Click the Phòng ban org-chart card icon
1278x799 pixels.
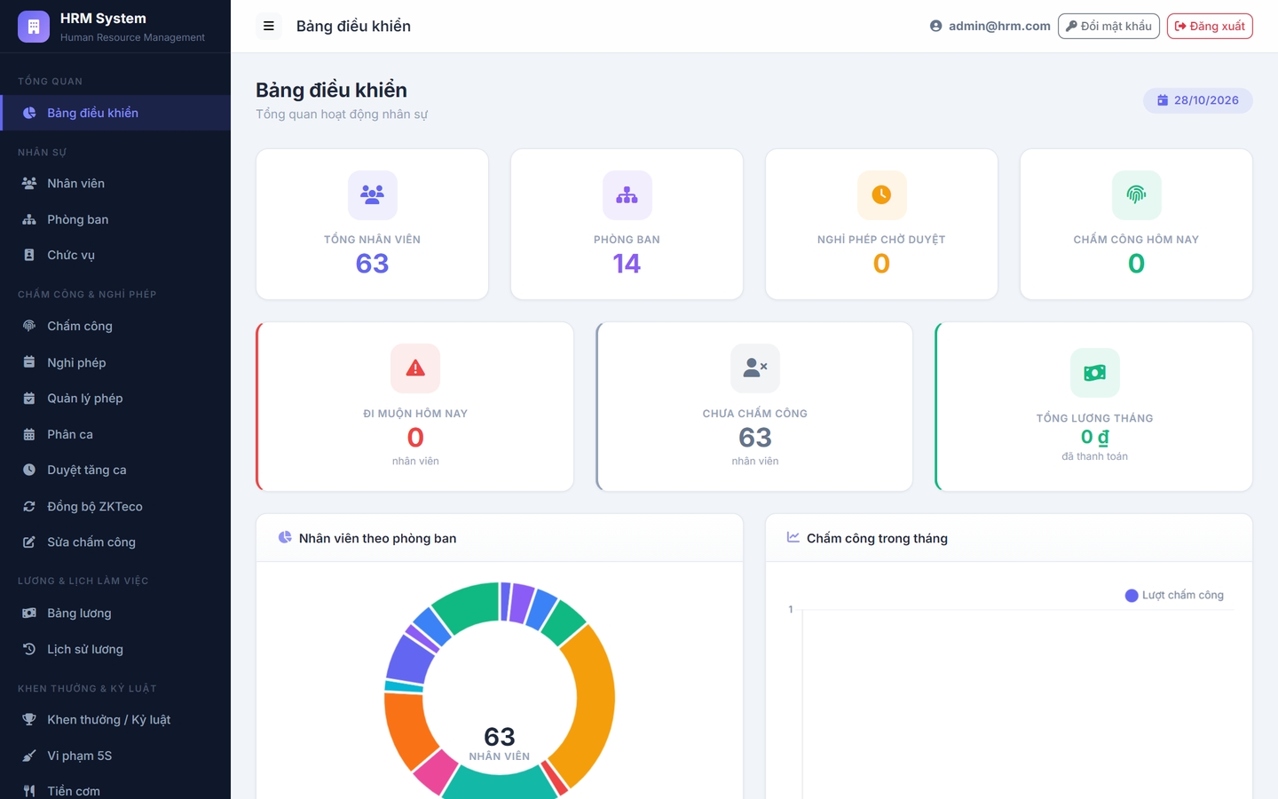tap(627, 194)
